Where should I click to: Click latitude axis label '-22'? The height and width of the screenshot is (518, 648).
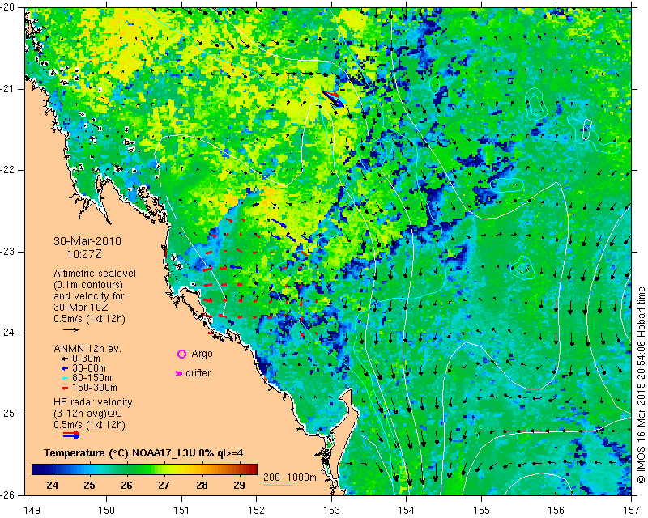(8, 170)
